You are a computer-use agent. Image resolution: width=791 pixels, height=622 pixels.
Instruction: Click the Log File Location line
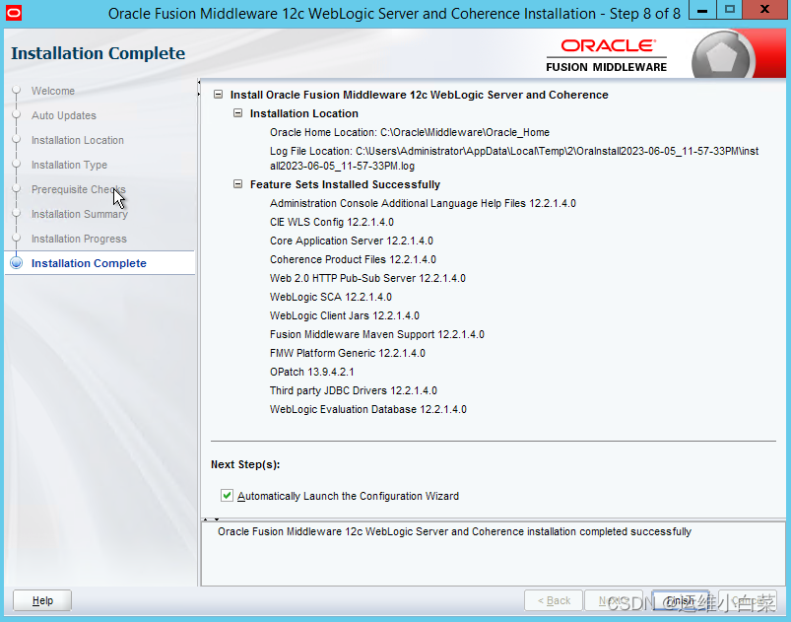pyautogui.click(x=514, y=158)
